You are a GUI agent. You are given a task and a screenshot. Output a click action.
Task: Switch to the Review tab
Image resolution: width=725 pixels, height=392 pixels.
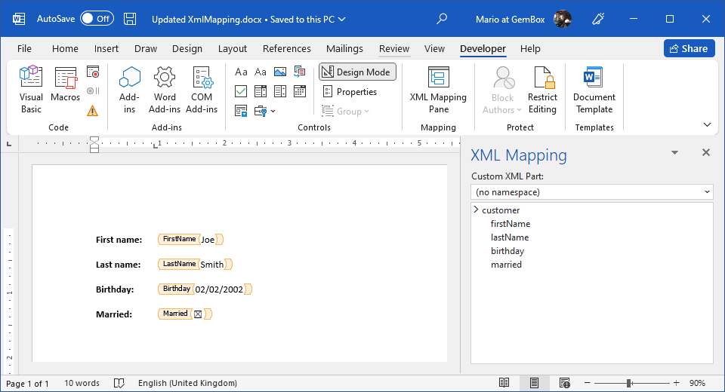point(393,48)
